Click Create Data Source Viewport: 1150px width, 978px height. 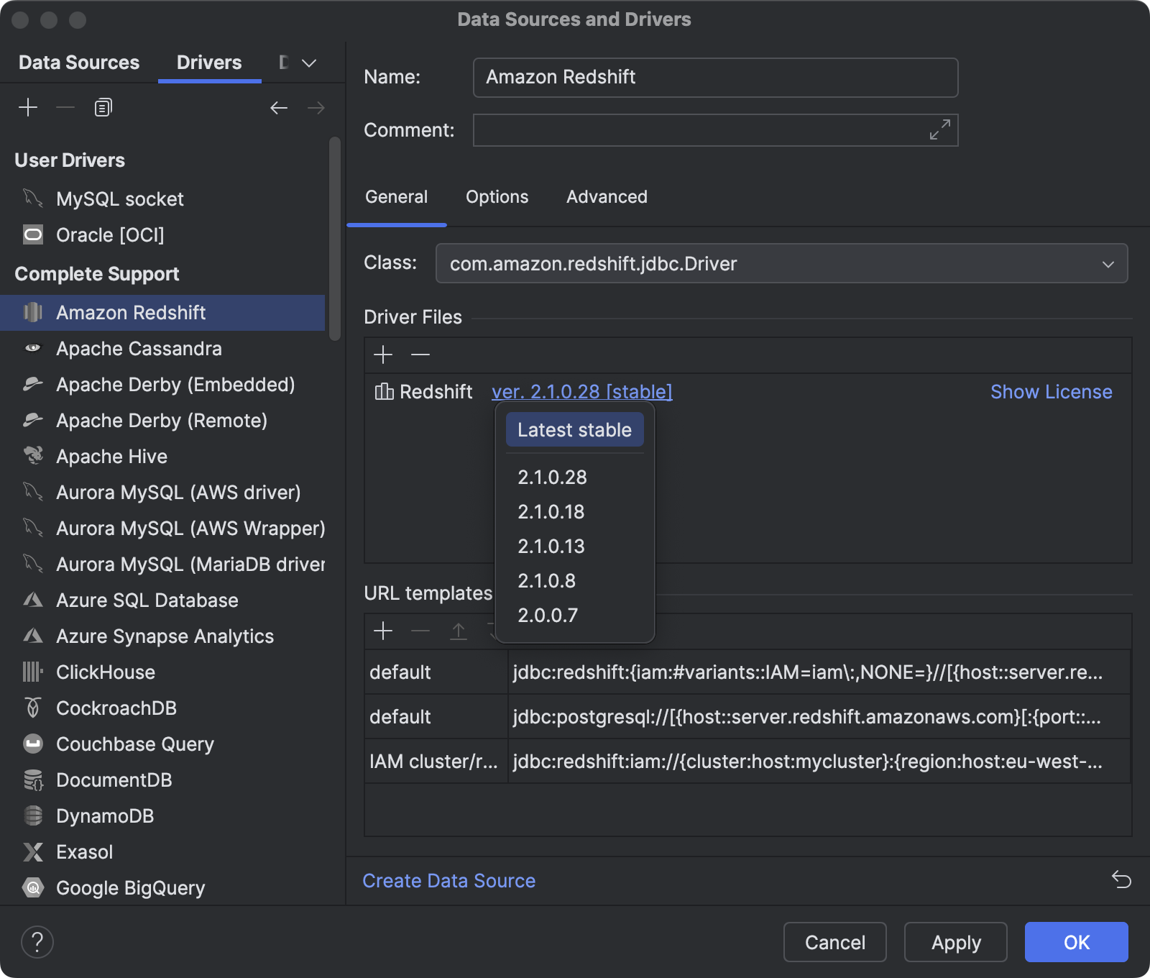click(x=448, y=880)
